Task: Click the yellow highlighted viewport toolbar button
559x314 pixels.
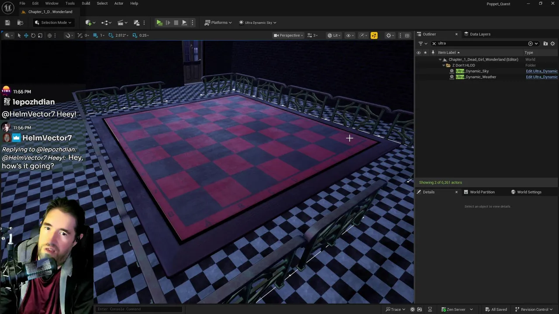Action: click(x=374, y=35)
